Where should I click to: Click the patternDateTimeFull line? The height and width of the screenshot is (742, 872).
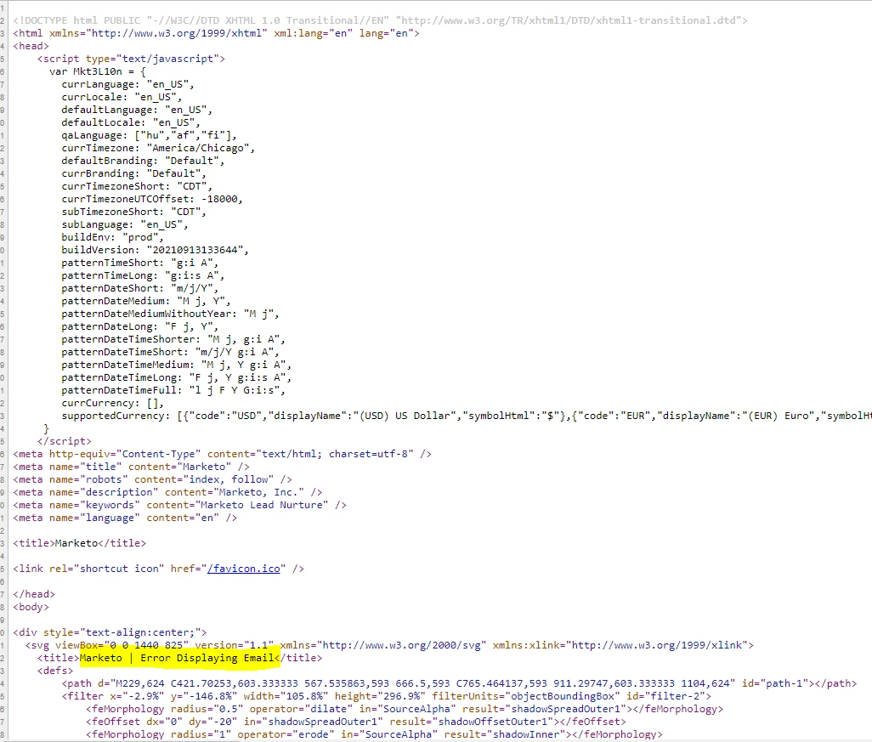[x=173, y=391]
